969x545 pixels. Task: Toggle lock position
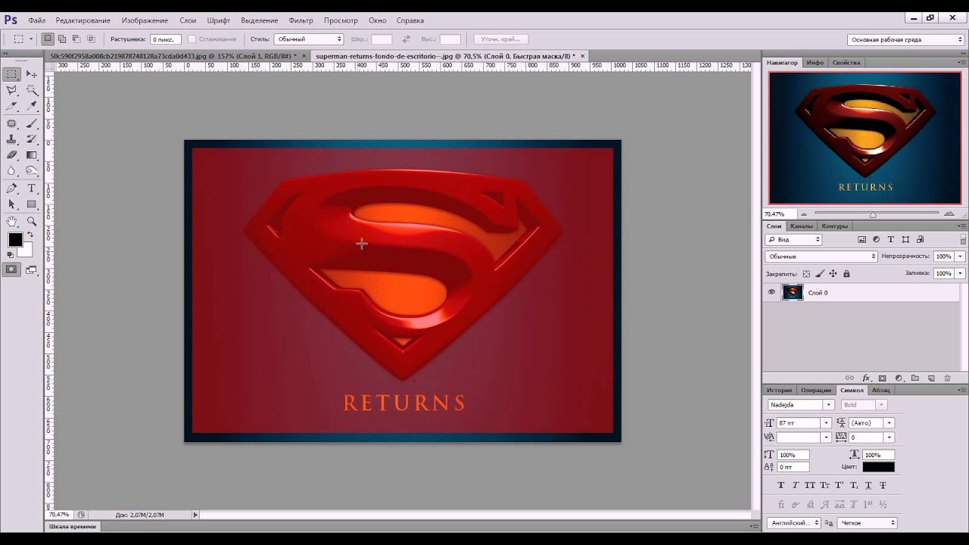[833, 273]
